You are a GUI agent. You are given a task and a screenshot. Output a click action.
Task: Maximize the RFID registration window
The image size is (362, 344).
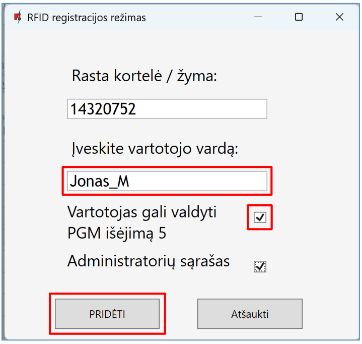(299, 17)
